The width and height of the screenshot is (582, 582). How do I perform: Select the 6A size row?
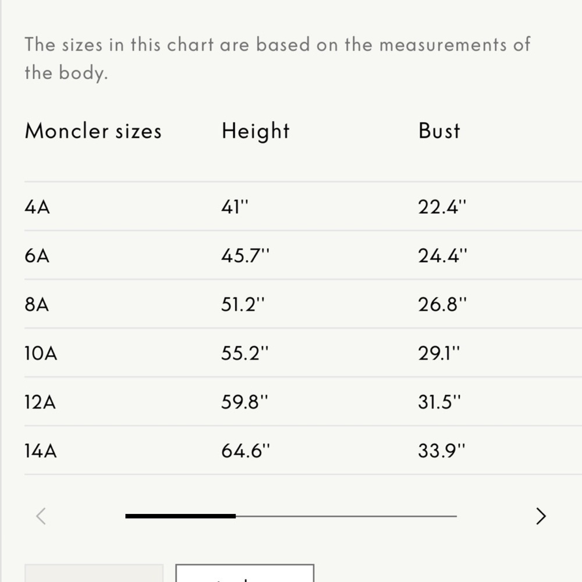click(x=303, y=255)
